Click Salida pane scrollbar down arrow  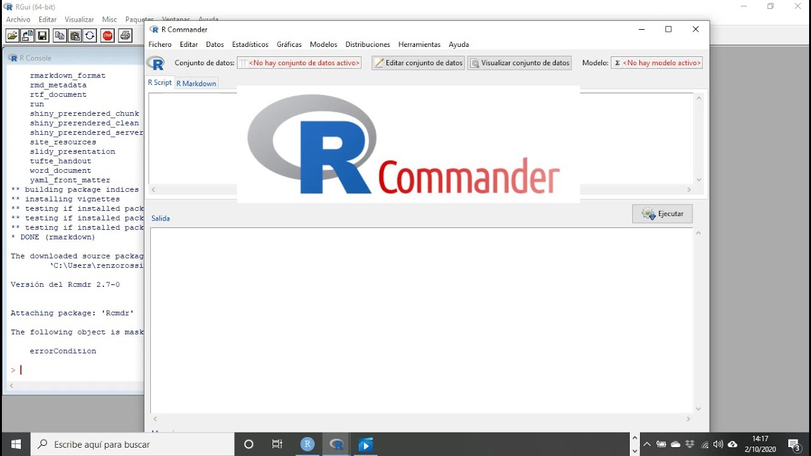pos(699,409)
